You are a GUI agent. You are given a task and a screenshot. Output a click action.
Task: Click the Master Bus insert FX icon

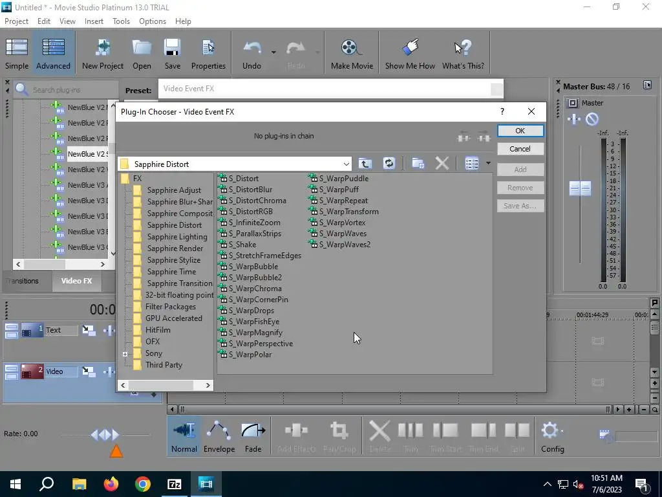click(x=574, y=119)
